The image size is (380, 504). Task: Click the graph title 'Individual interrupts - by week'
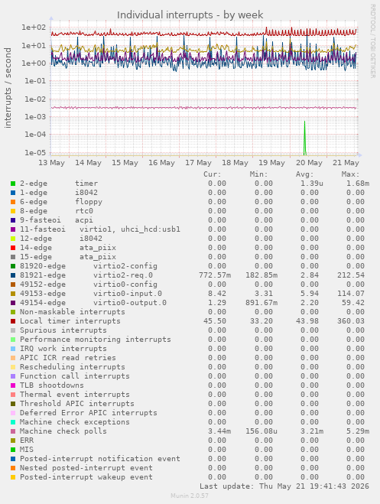190,15
